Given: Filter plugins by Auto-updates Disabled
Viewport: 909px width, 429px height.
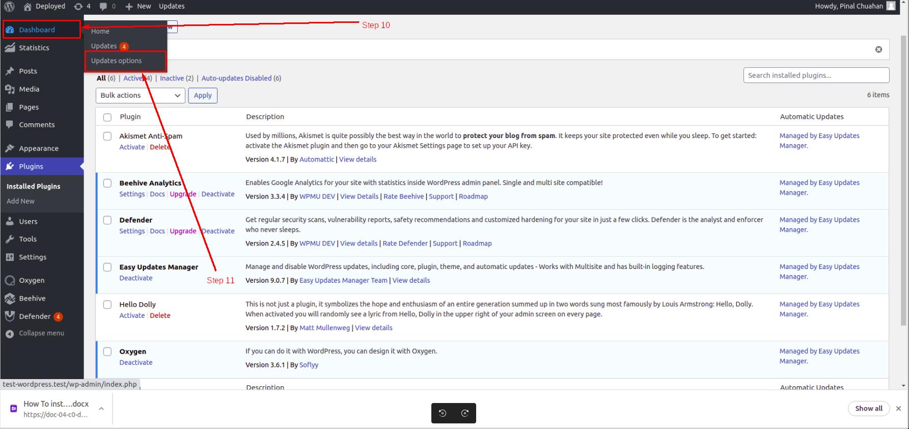Looking at the screenshot, I should click(236, 78).
